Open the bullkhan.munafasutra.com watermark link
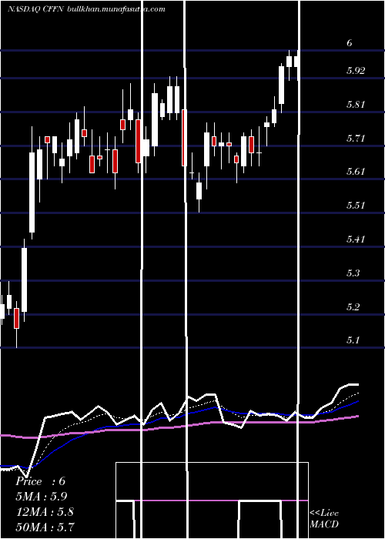The image size is (385, 539). pyautogui.click(x=116, y=9)
